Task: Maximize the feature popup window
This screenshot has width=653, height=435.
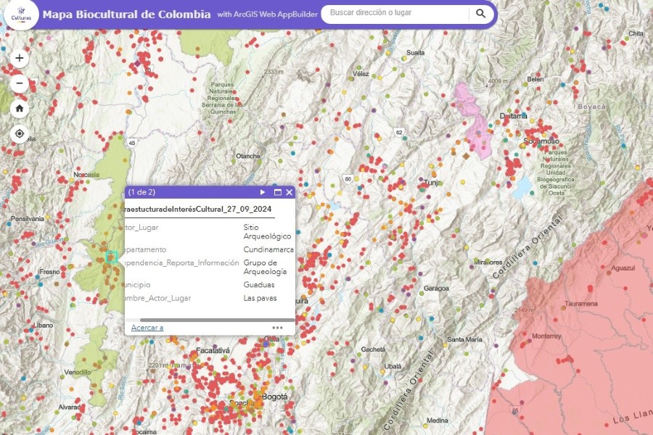Action: [x=277, y=192]
